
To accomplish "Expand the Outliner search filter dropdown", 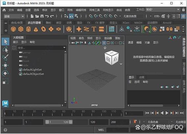I will click(x=64, y=48).
